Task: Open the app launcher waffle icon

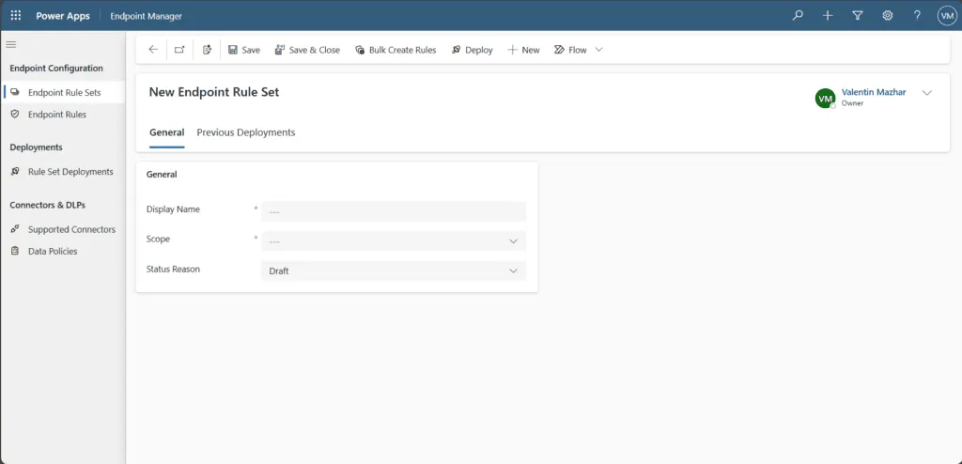Action: pyautogui.click(x=16, y=16)
